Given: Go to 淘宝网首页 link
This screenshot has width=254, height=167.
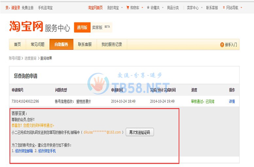Looking at the screenshot, I should (95, 8).
